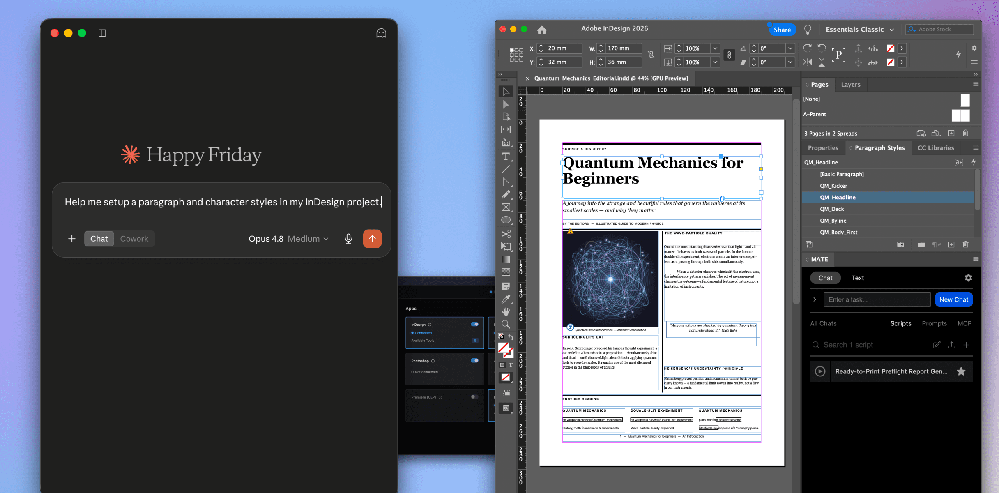999x493 pixels.
Task: Favorite the Ready-to-Print Preflight Report script
Action: pos(961,371)
